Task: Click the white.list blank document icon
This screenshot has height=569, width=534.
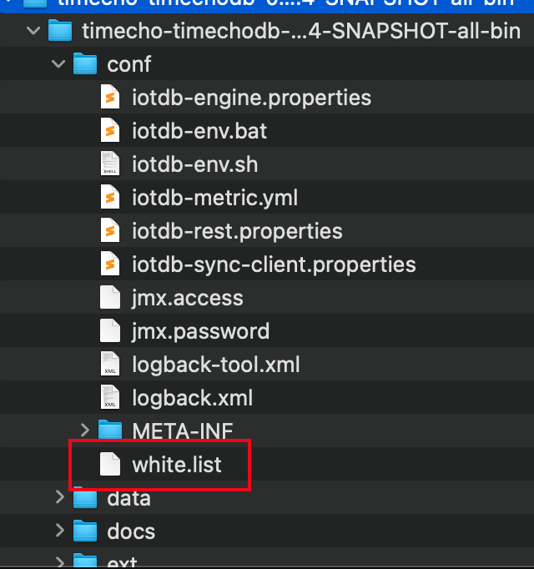Action: pos(110,464)
